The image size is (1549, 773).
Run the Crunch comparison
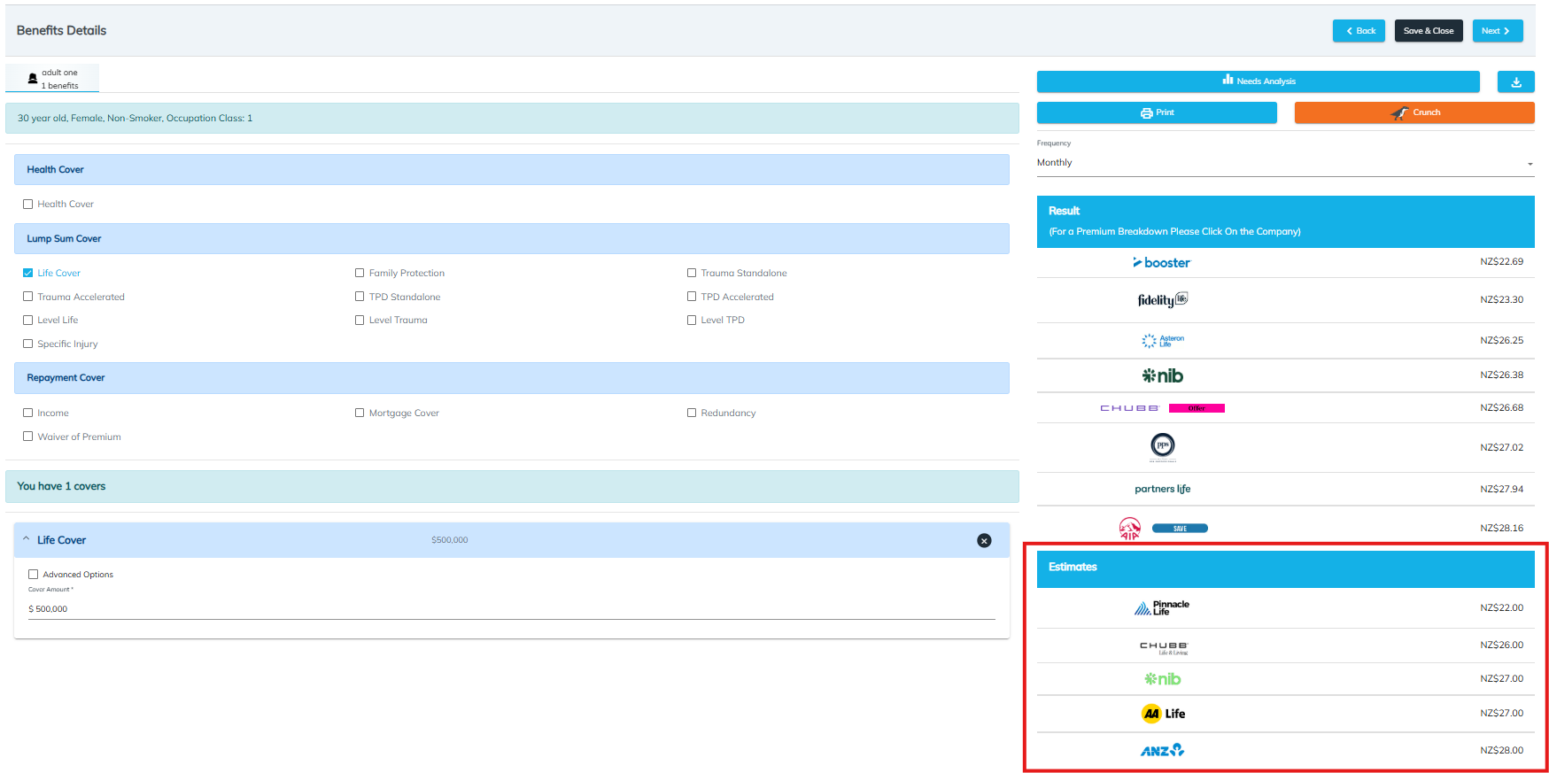1414,112
